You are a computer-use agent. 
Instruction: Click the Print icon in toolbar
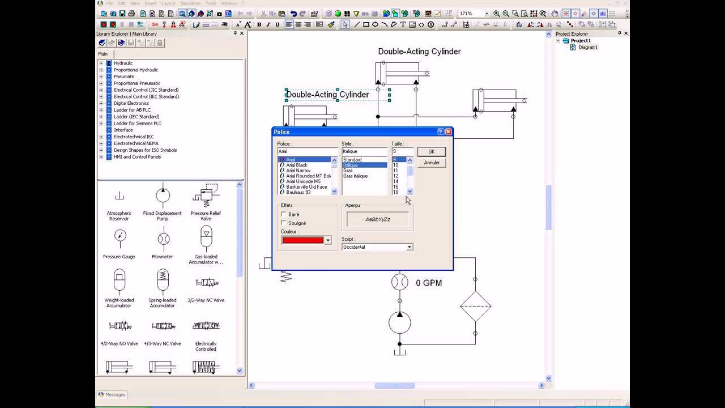pyautogui.click(x=131, y=14)
